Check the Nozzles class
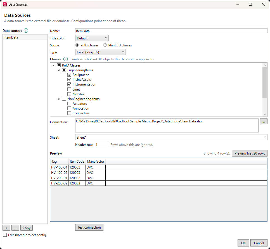This screenshot has width=270, height=249. [x=69, y=94]
